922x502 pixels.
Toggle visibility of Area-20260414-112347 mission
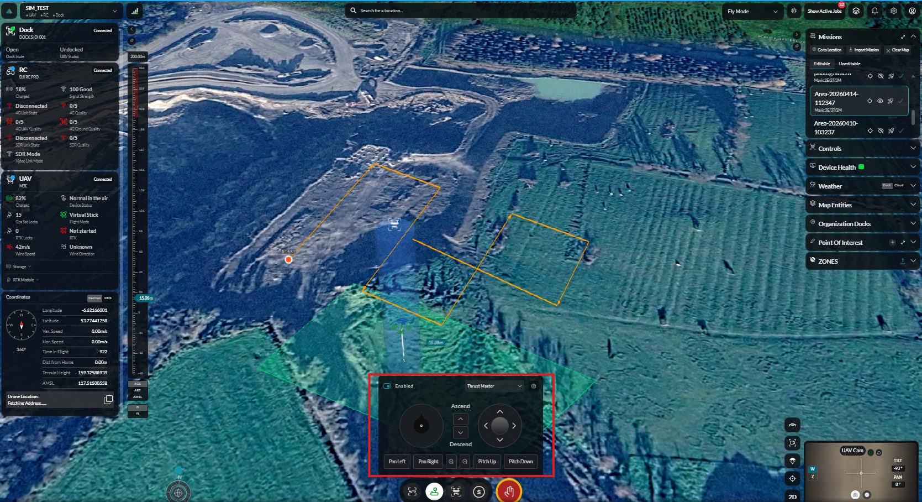tap(880, 101)
